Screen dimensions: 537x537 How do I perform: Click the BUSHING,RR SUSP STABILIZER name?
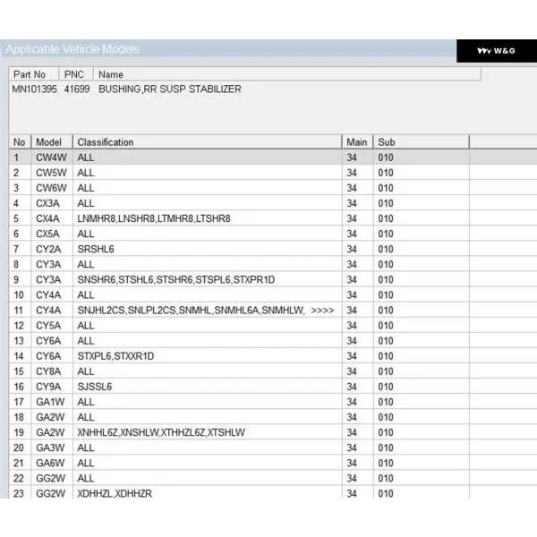[x=169, y=89]
